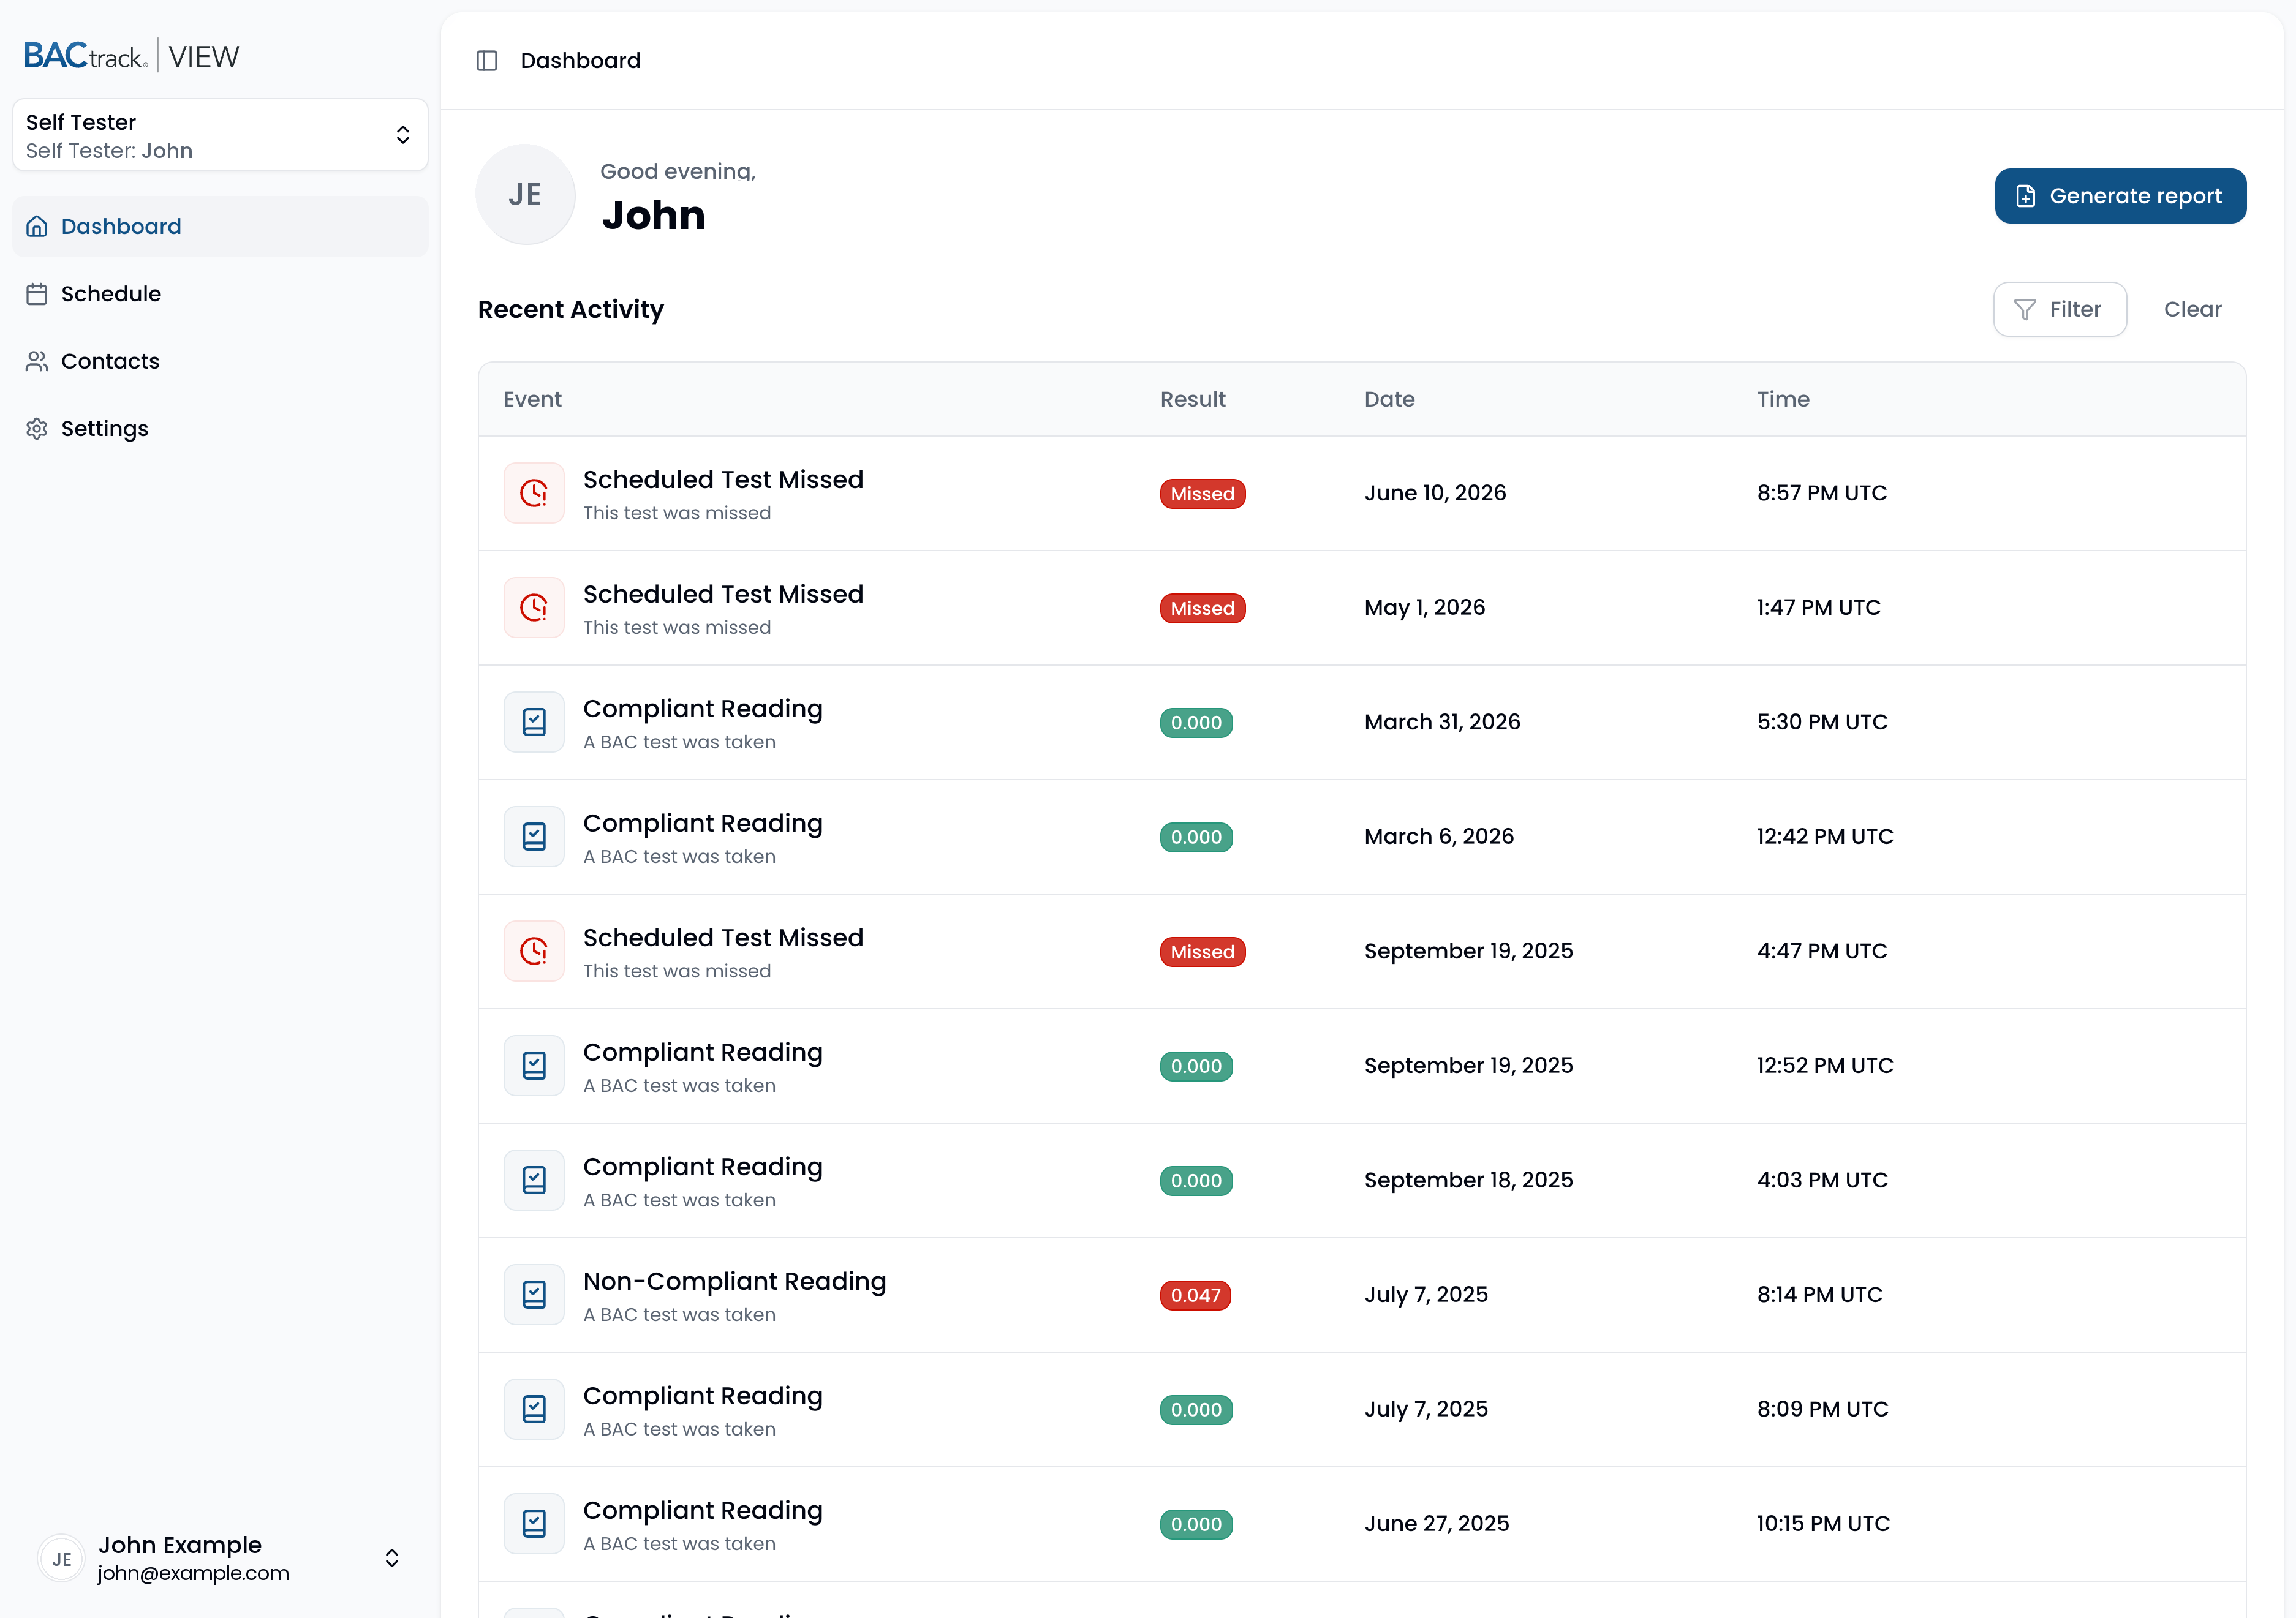Screen dimensions: 2296x1618
Task: Click the BACtrack VIEW logo
Action: [132, 56]
